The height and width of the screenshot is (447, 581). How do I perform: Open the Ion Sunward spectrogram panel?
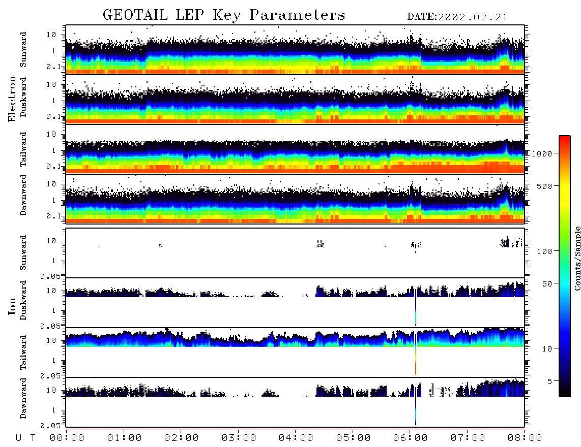(295, 253)
